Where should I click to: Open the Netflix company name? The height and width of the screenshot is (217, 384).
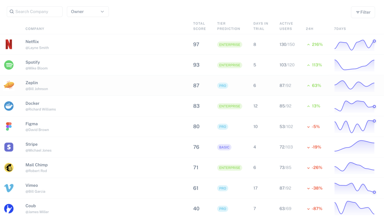tap(32, 42)
